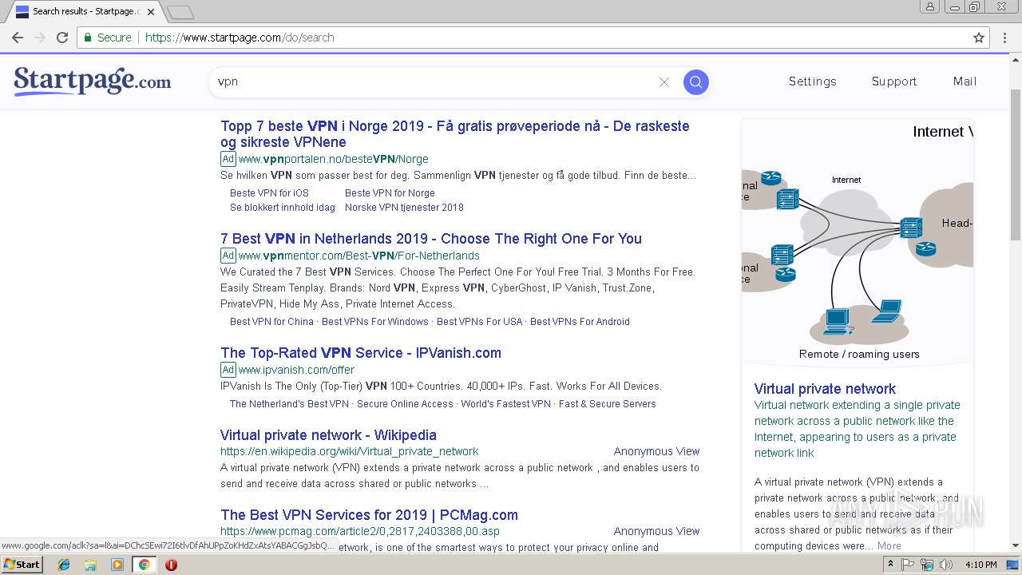Viewport: 1022px width, 575px height.
Task: Open the File Explorer folder taskbar icon
Action: point(90,565)
